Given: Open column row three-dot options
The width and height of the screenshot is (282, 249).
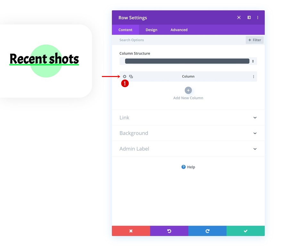Looking at the screenshot, I should click(x=253, y=76).
